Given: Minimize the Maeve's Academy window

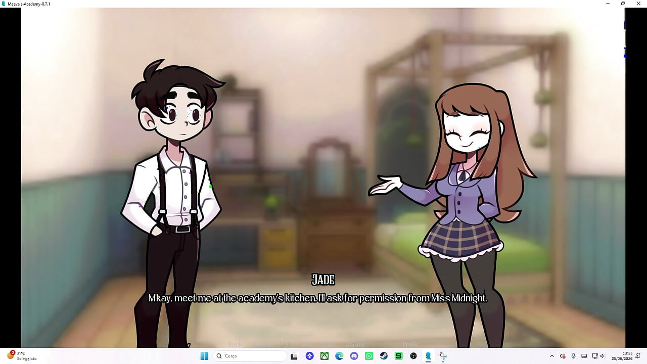Looking at the screenshot, I should (x=608, y=4).
